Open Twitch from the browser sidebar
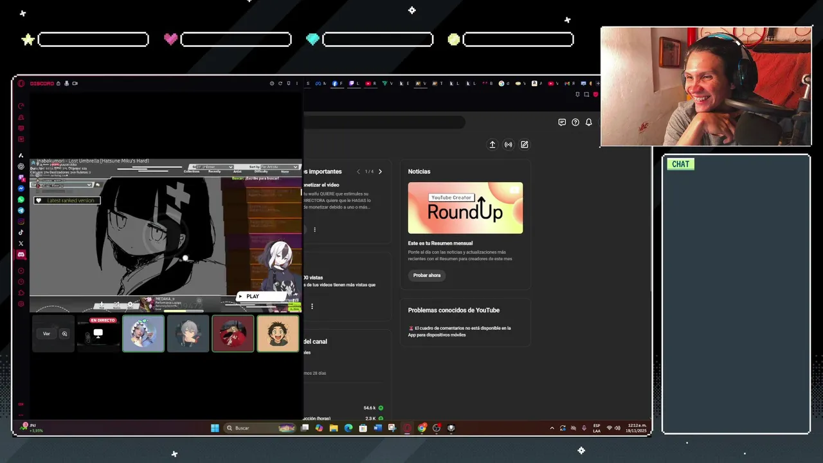 [x=21, y=177]
